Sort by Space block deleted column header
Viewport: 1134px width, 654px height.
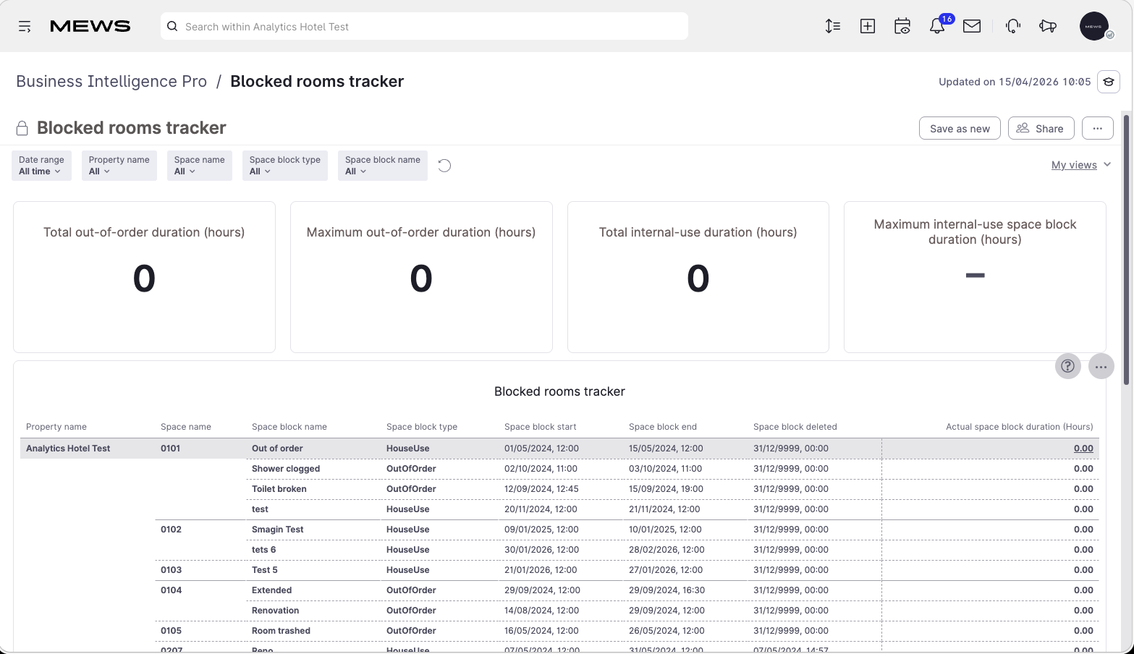[x=795, y=427]
